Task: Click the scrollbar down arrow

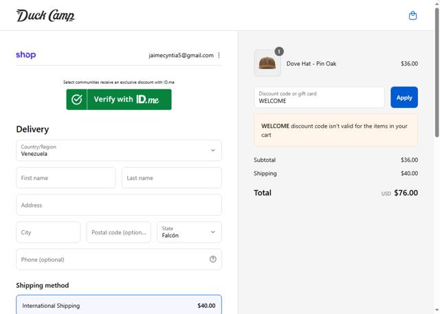Action: [437, 311]
